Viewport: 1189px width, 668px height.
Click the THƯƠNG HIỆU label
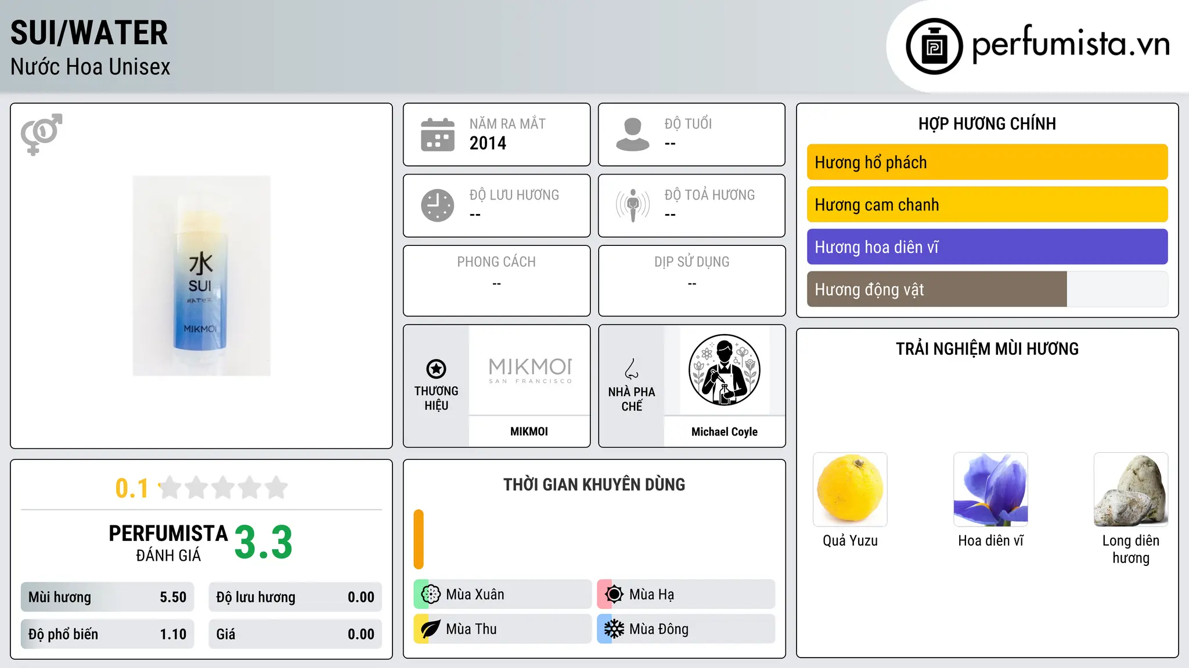[436, 398]
